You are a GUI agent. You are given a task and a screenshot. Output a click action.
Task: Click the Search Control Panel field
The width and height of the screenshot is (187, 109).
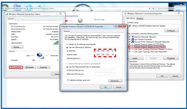tap(171, 8)
